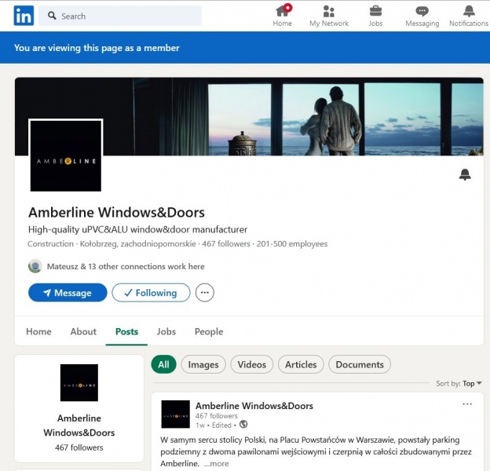Select the All posts filter

(164, 364)
